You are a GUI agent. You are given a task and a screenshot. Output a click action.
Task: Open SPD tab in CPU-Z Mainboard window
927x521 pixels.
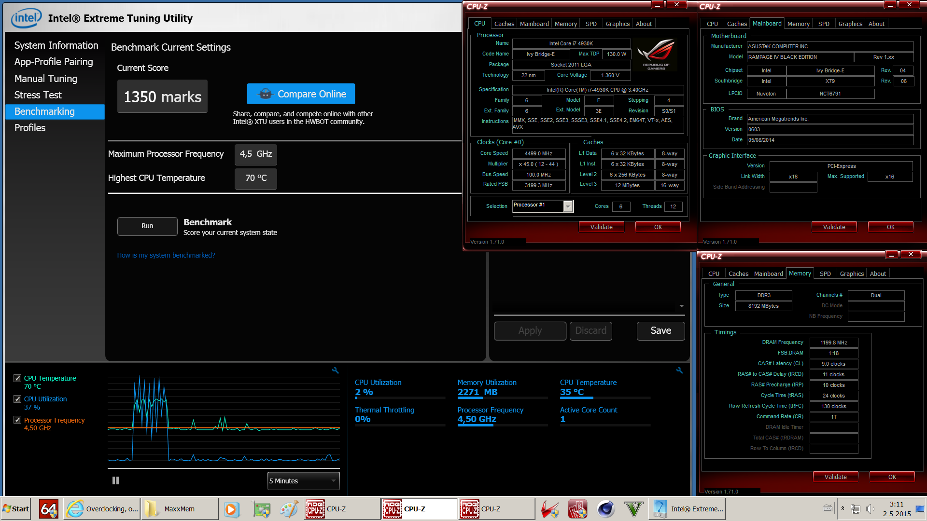tap(824, 24)
